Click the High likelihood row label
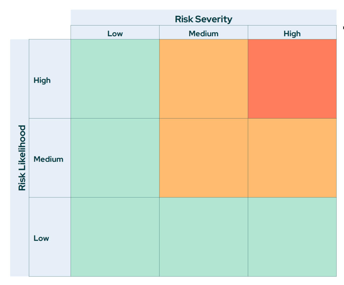The image size is (344, 285). [x=42, y=80]
